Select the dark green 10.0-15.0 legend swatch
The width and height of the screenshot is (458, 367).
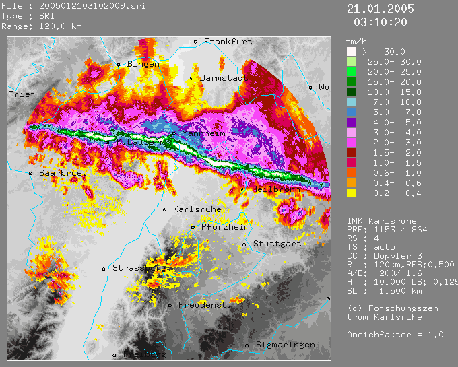351,92
